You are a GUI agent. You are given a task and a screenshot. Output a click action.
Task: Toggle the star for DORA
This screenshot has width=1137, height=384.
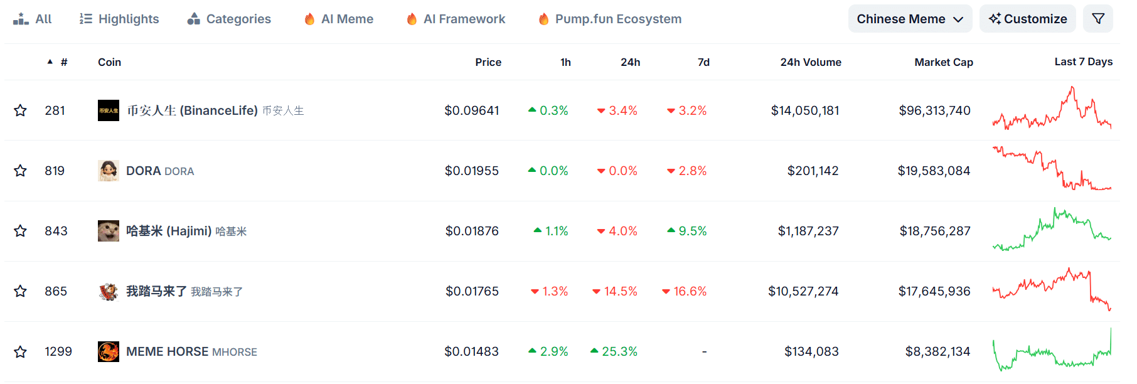pos(21,171)
